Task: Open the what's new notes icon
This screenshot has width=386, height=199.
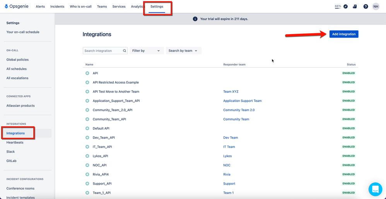Action: [x=355, y=7]
